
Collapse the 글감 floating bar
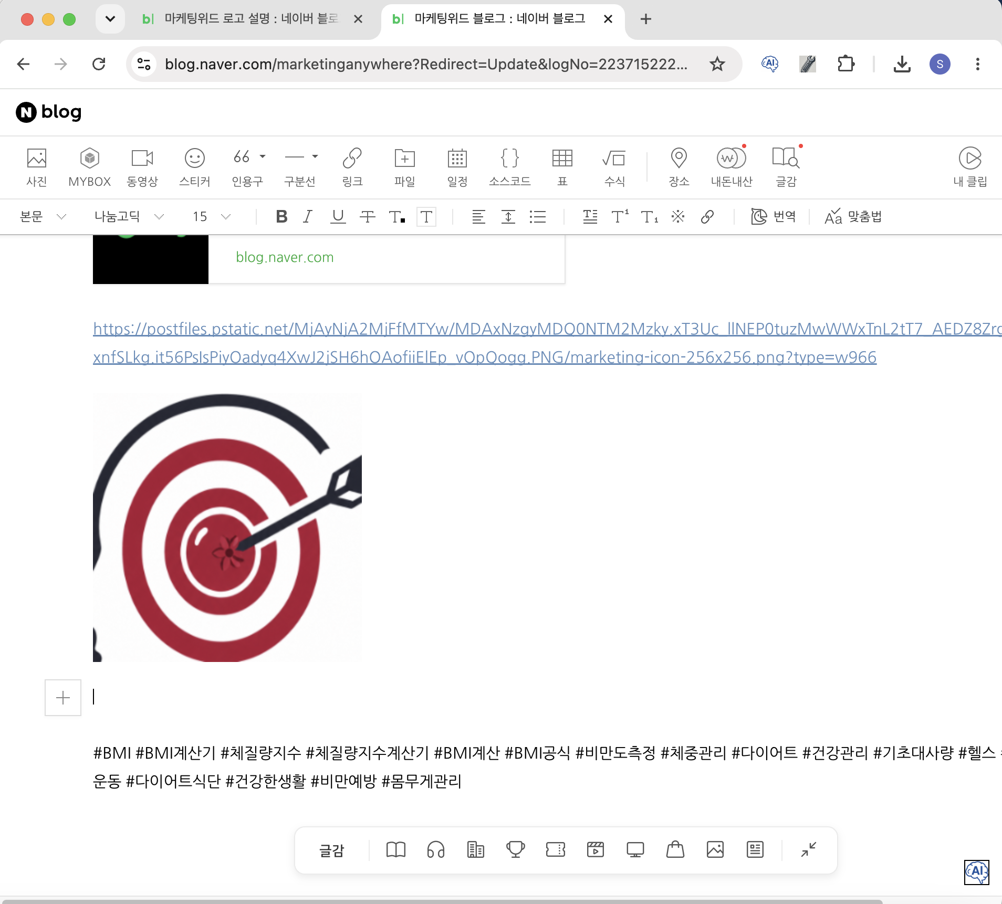[809, 849]
